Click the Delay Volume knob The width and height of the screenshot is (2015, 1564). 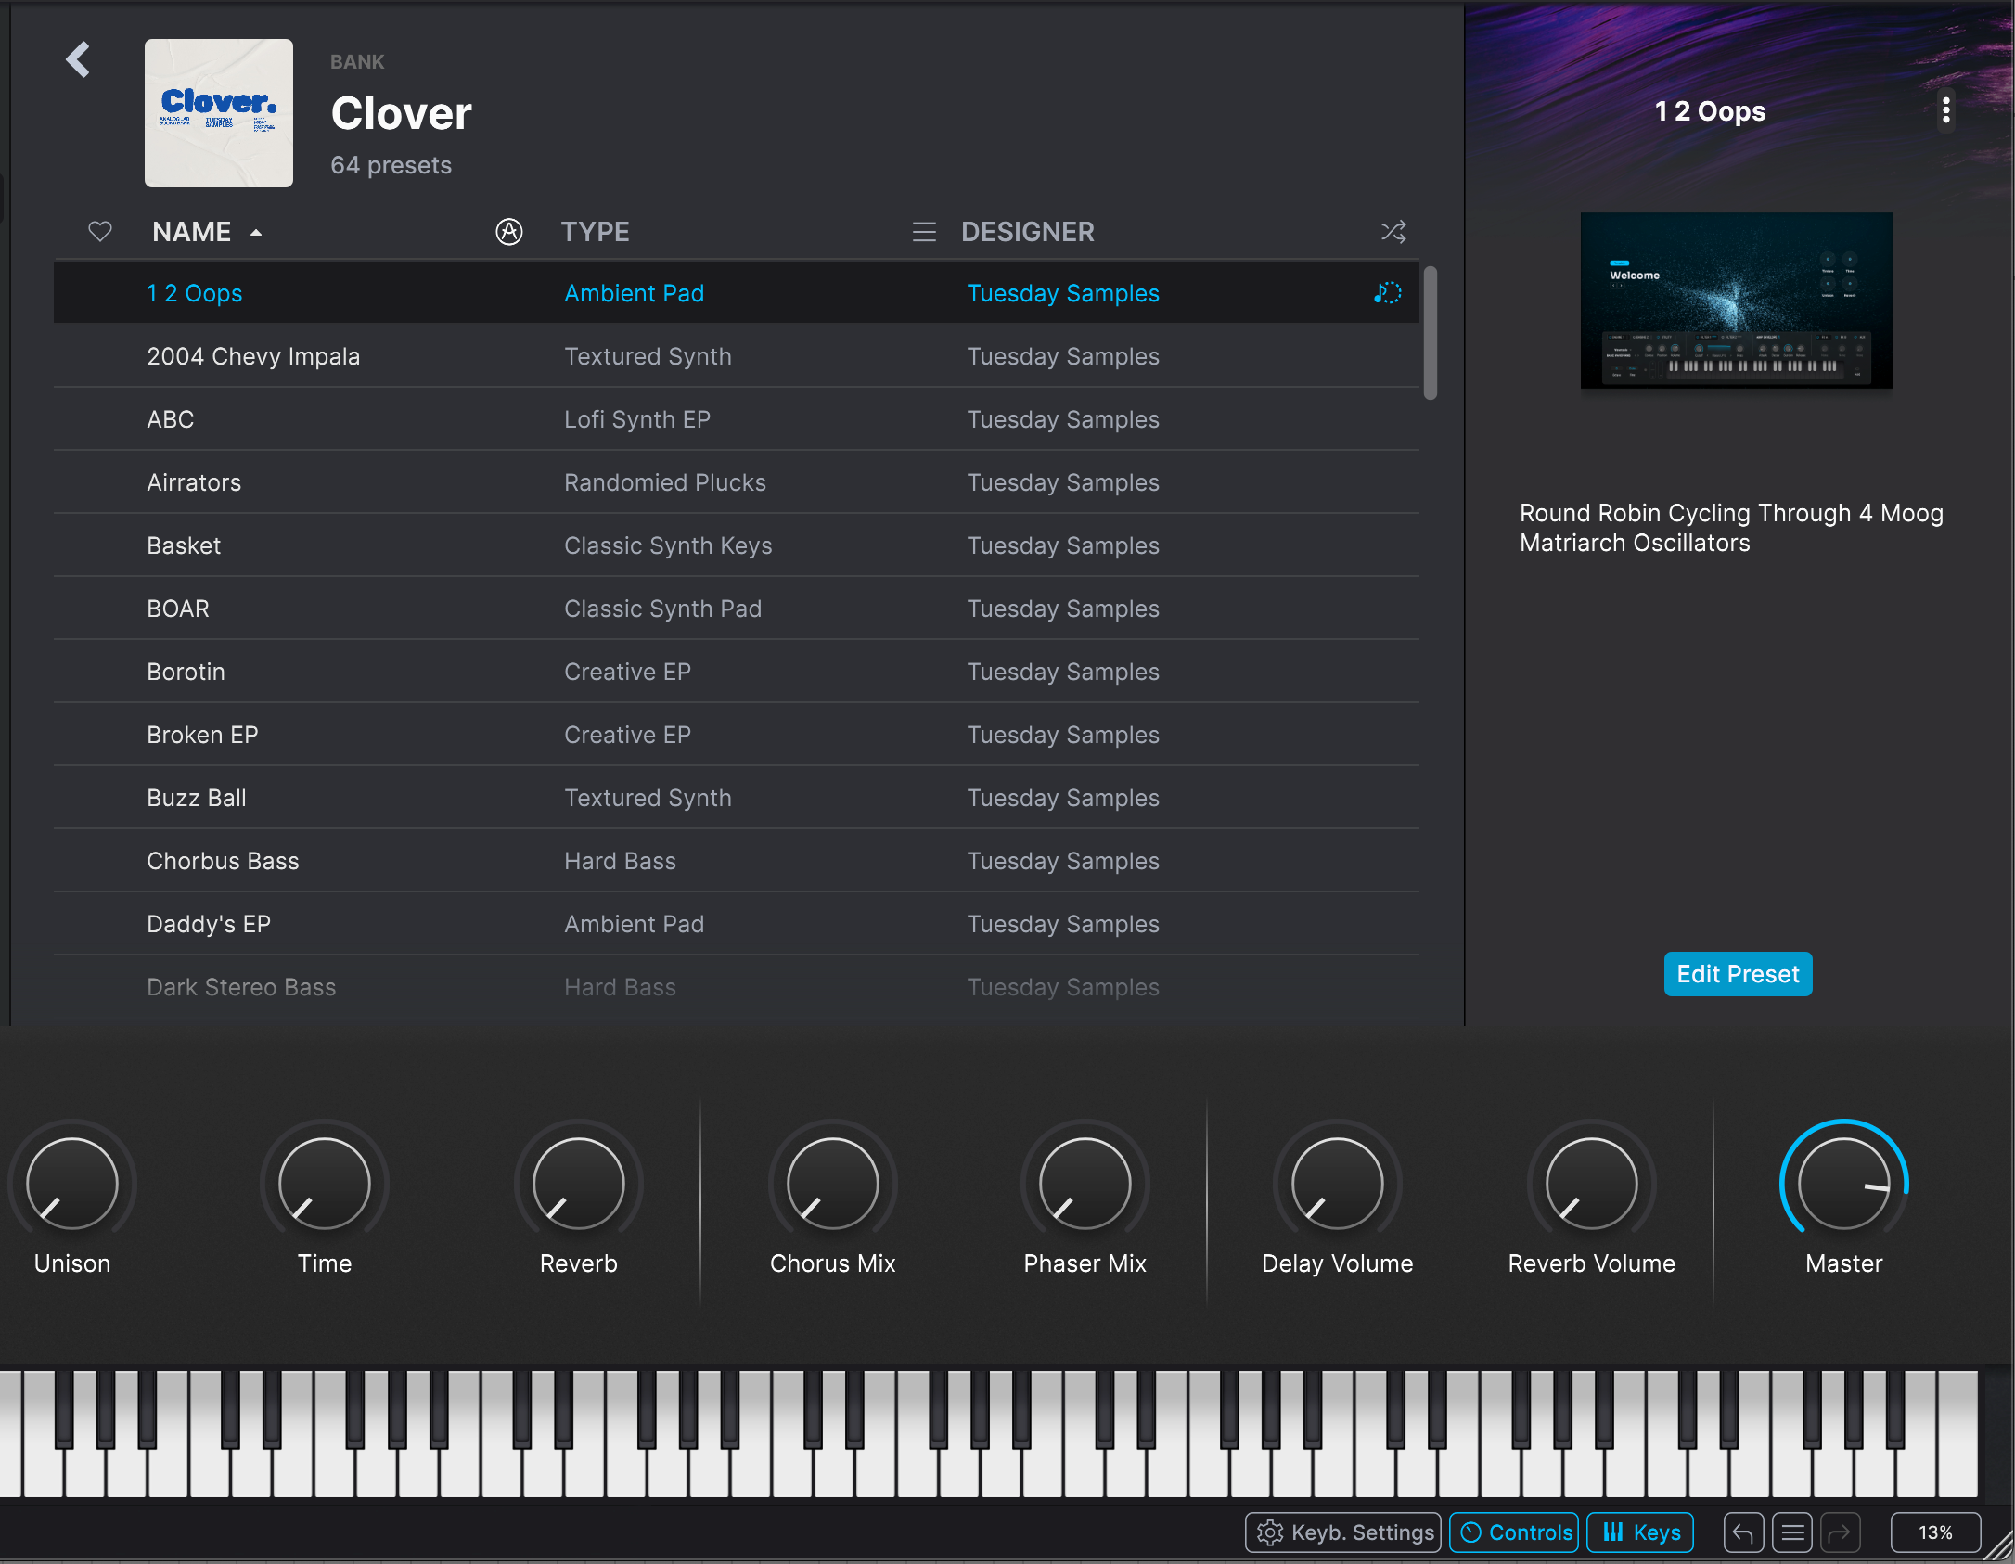(1338, 1183)
